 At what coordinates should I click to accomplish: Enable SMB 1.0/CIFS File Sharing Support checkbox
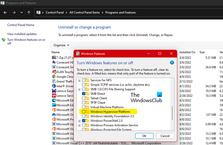coord(83,89)
